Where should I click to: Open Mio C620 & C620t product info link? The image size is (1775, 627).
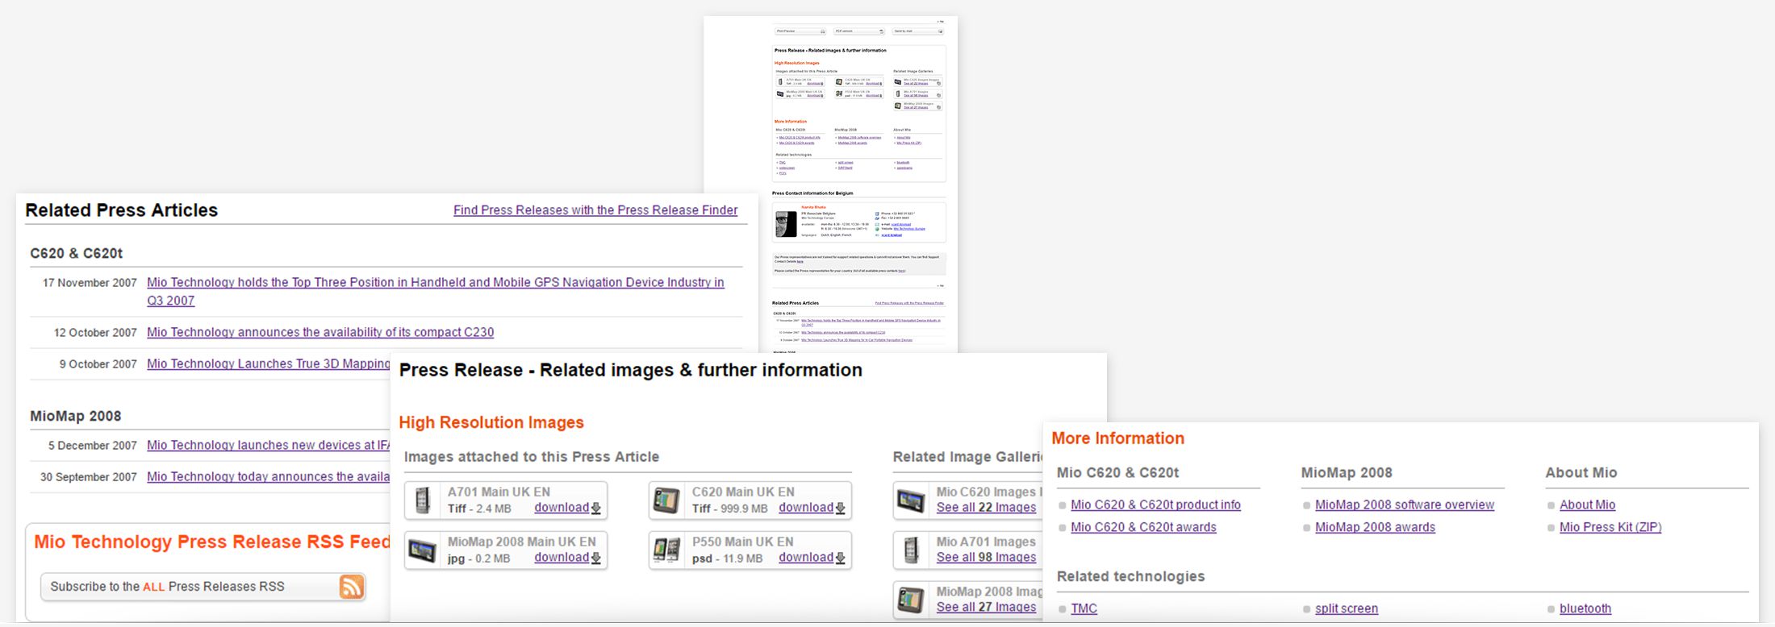click(1155, 505)
